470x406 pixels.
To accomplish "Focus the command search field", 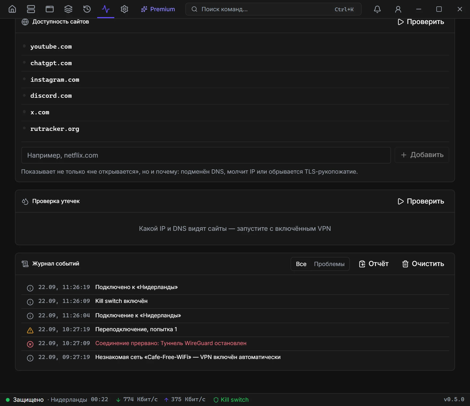I will point(273,9).
